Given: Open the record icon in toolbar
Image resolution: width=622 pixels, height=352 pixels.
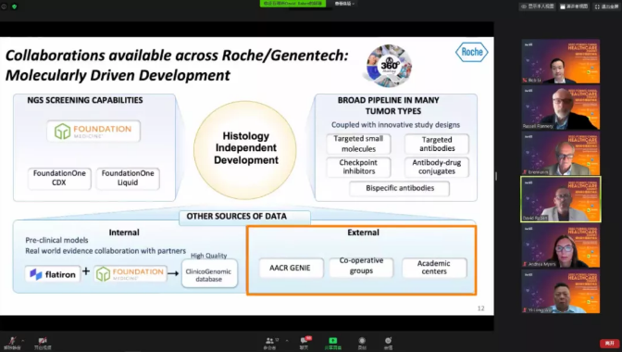Looking at the screenshot, I should pyautogui.click(x=362, y=343).
